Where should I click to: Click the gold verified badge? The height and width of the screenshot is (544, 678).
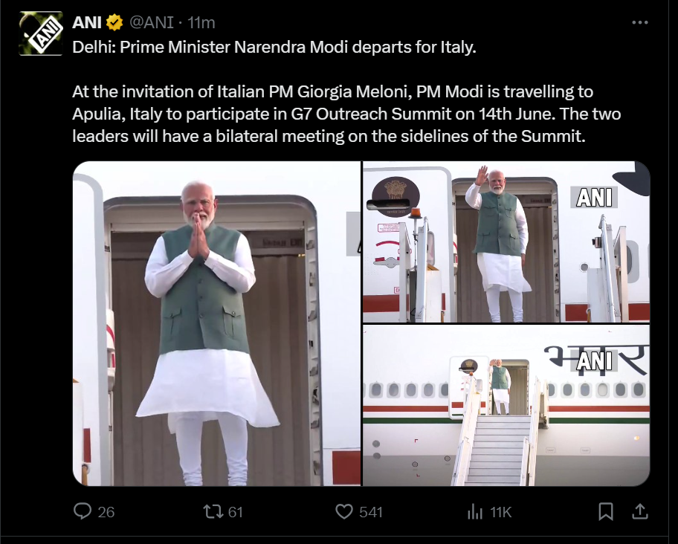tap(115, 23)
